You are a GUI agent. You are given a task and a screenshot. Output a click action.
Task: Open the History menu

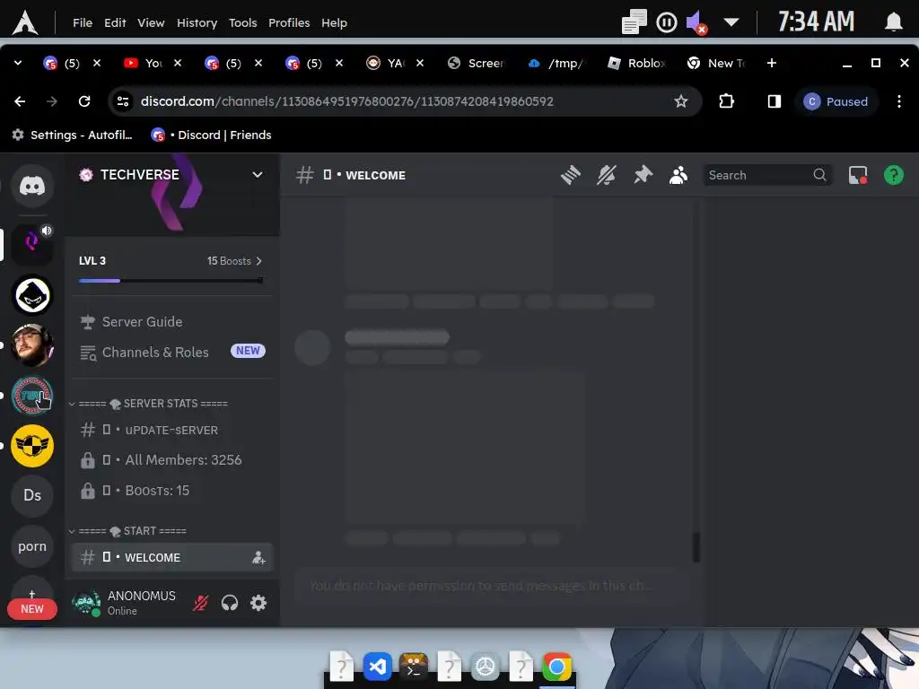point(197,22)
